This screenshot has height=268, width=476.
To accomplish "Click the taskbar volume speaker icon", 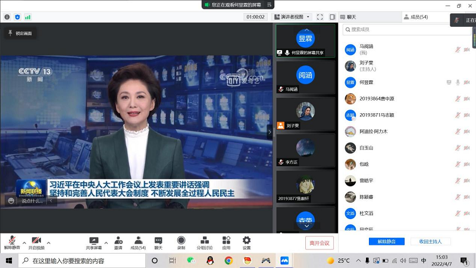I will pyautogui.click(x=403, y=260).
